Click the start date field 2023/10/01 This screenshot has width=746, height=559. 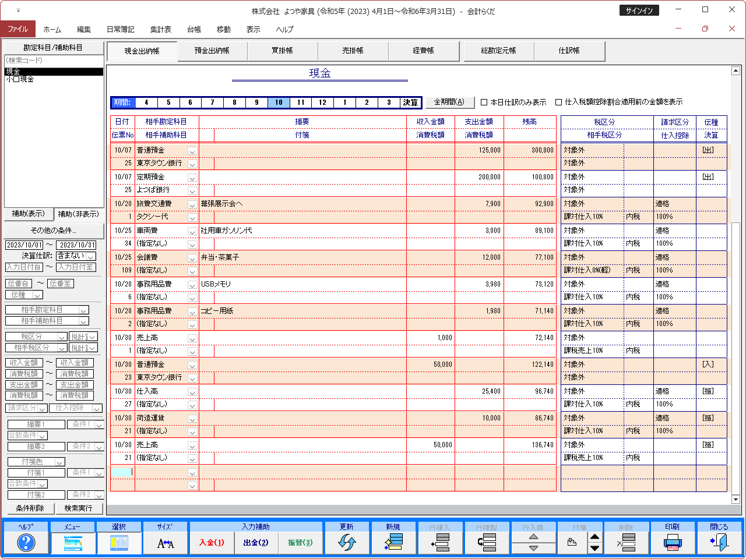24,245
